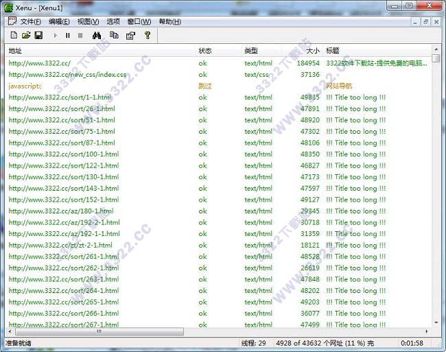Click the Open file folder icon
Screen dimensions: 446x352
coord(26,35)
